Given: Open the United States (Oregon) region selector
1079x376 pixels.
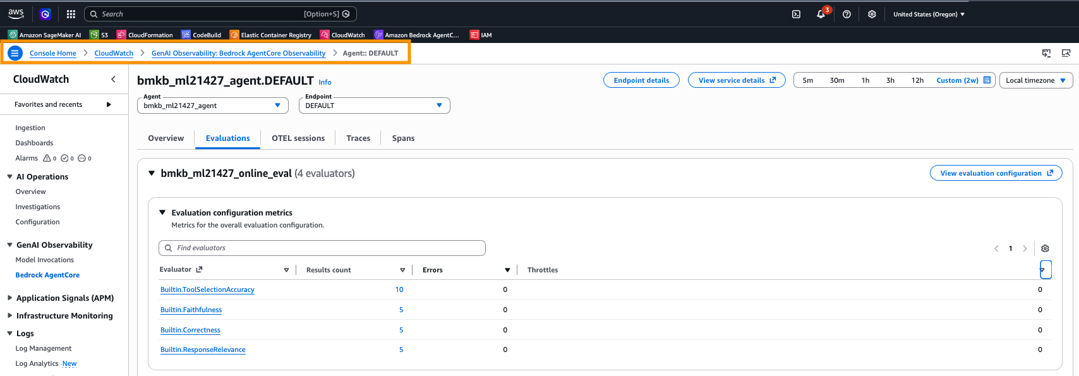Looking at the screenshot, I should tap(929, 14).
